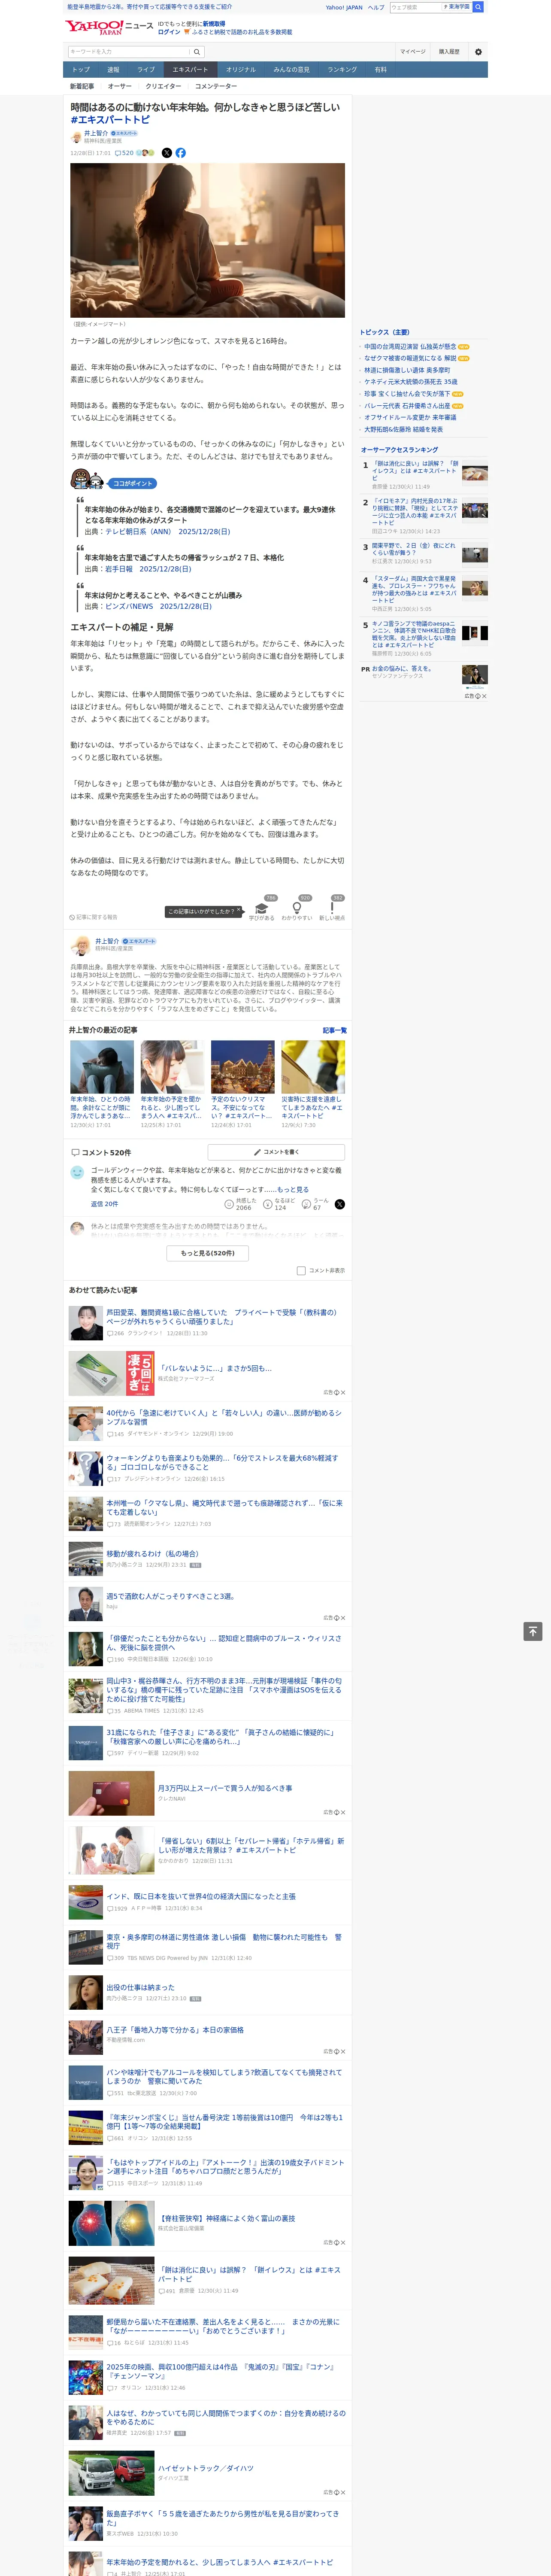Open ranking 1 「餅は消化に良い」は誤解？
This screenshot has height=2576, width=551.
click(415, 471)
